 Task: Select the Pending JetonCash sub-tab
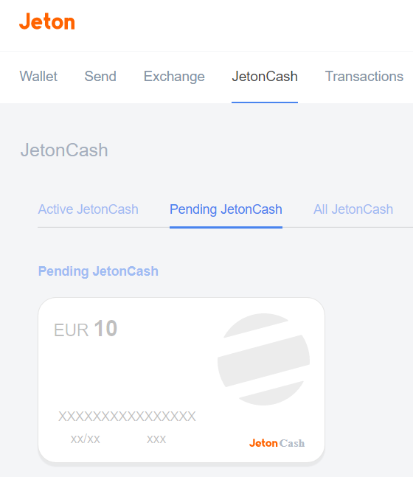pyautogui.click(x=226, y=209)
